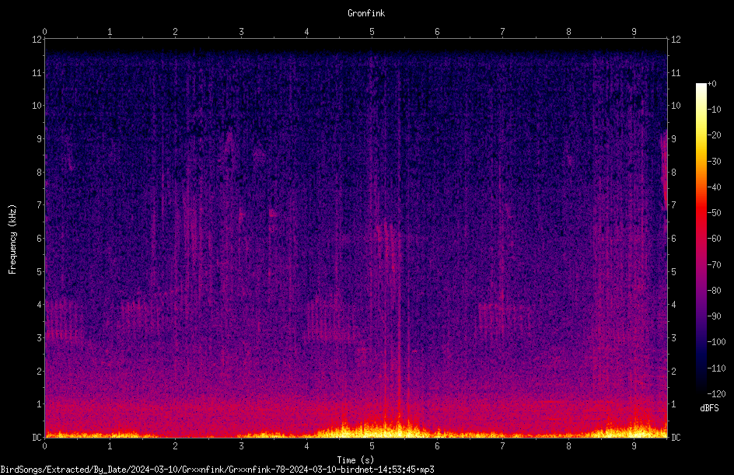Click the 10 kHz label on right axis

(676, 105)
